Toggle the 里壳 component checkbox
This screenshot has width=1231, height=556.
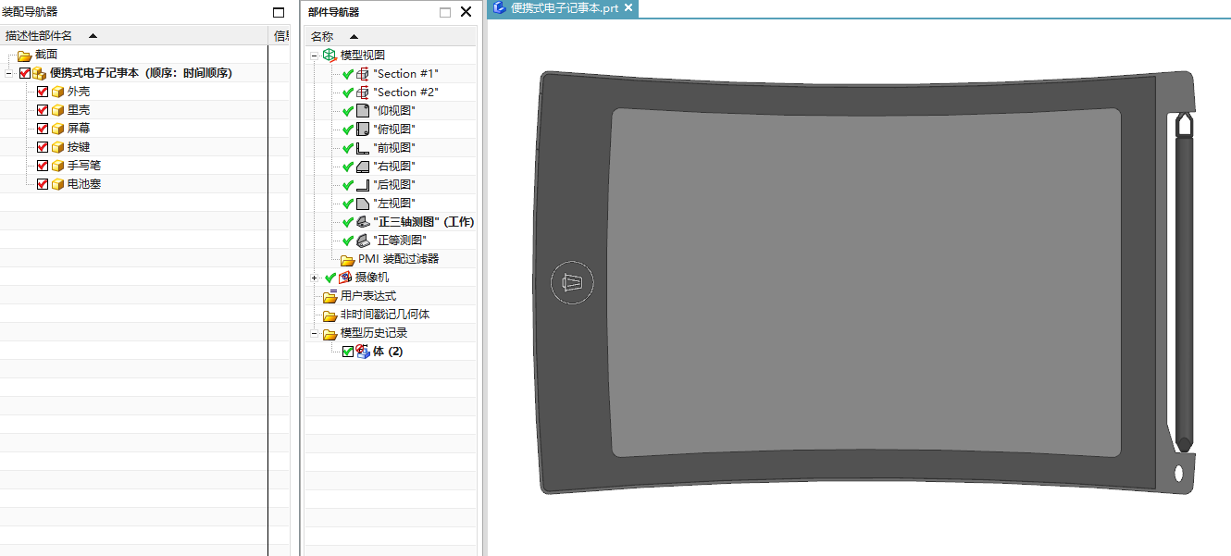pos(43,110)
